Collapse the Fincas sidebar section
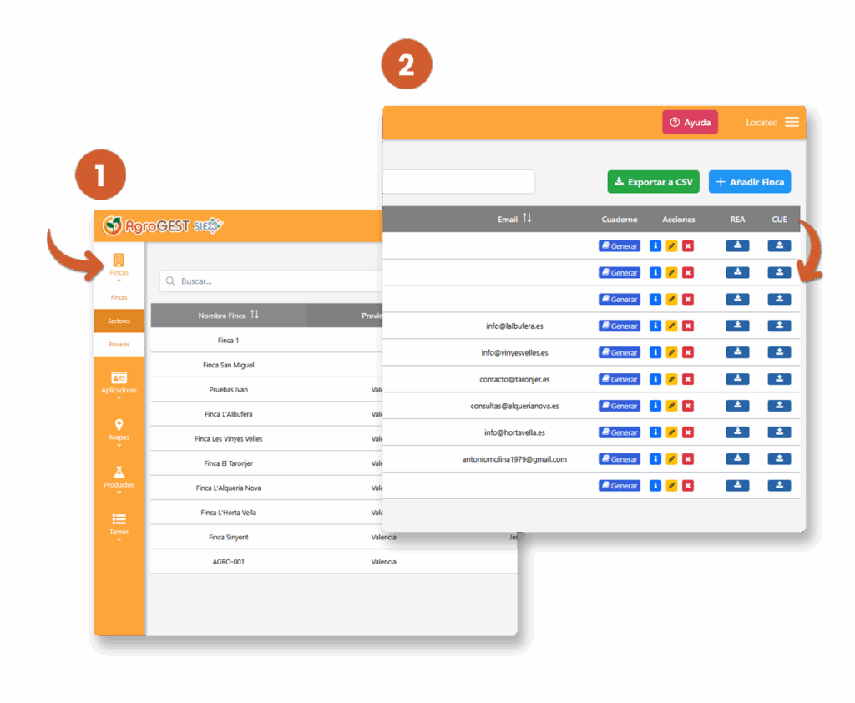Image resolution: width=855 pixels, height=703 pixels. [119, 266]
